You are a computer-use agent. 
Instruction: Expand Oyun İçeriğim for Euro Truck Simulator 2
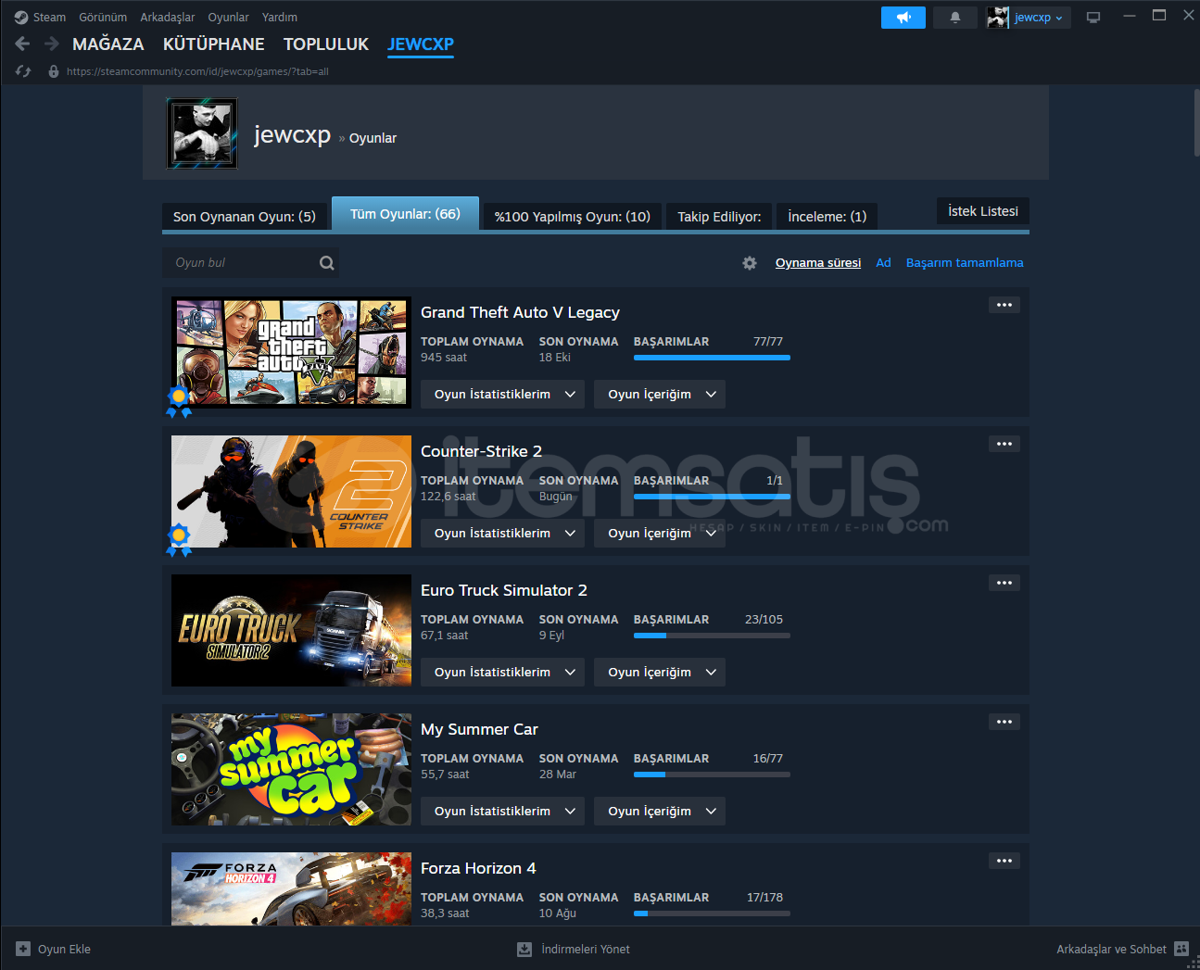click(659, 673)
